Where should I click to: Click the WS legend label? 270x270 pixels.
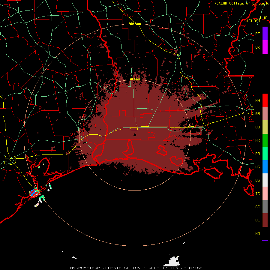(x=257, y=167)
